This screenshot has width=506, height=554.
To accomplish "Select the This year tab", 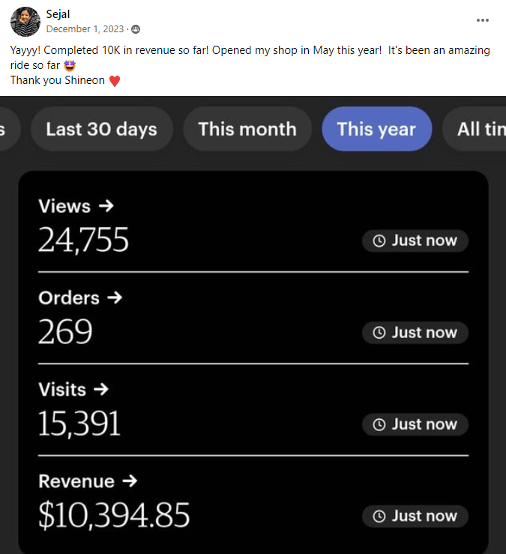I will [376, 129].
